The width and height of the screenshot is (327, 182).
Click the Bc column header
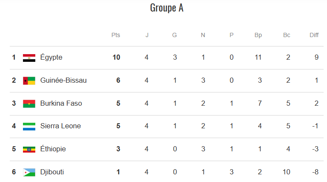[287, 35]
